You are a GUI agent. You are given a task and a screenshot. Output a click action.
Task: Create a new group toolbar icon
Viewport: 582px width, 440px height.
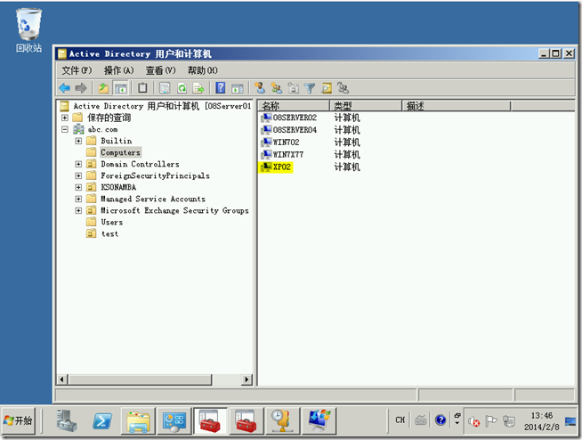click(276, 88)
